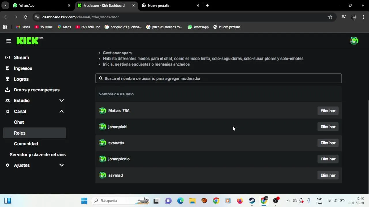369x207 pixels.
Task: Remove moderator johanpichi
Action: [328, 127]
